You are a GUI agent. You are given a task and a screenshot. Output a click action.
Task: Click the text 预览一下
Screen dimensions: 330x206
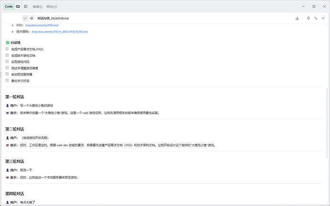[26, 170]
